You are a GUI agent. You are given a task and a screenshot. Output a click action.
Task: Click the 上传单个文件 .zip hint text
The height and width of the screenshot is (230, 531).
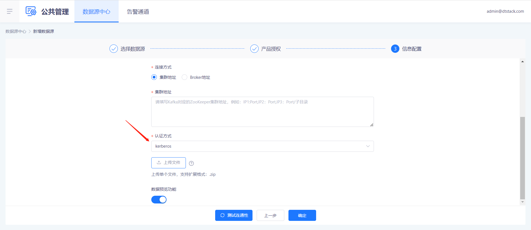pyautogui.click(x=183, y=174)
